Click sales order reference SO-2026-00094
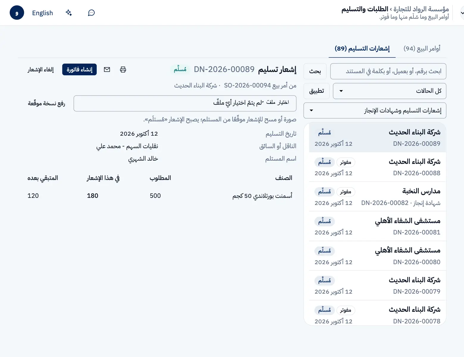Screen dimensions: 464x357 pos(247,86)
